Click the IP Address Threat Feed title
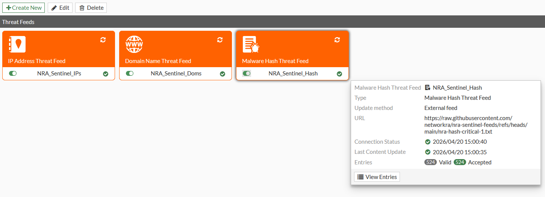This screenshot has width=545, height=197. click(x=37, y=61)
